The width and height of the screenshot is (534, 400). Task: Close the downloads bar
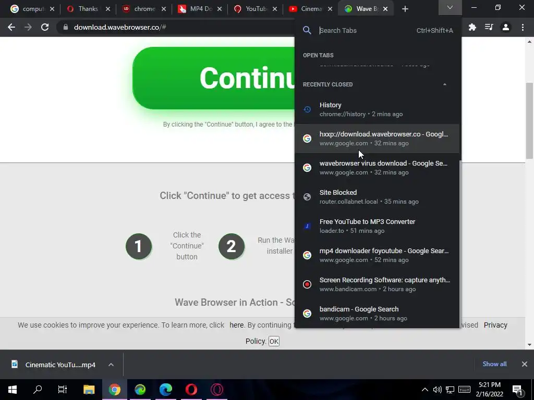525,364
